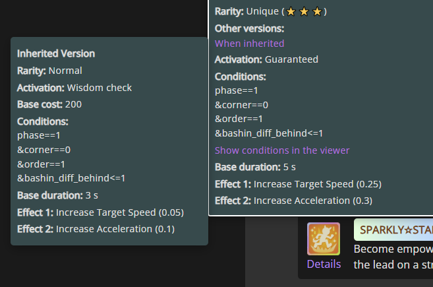Click the 'Other versions:' label

pos(249,28)
